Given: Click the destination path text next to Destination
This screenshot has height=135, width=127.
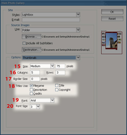Looking at the screenshot, I should click(65, 50).
